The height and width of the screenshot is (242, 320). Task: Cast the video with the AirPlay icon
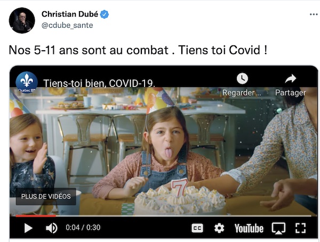tap(278, 228)
